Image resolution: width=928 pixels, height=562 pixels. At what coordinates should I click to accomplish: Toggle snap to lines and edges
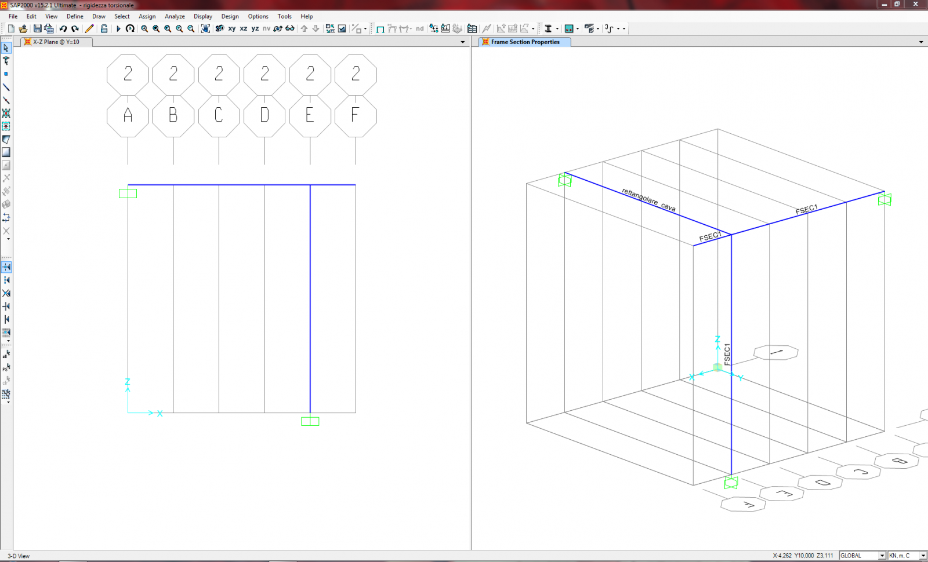click(x=6, y=319)
